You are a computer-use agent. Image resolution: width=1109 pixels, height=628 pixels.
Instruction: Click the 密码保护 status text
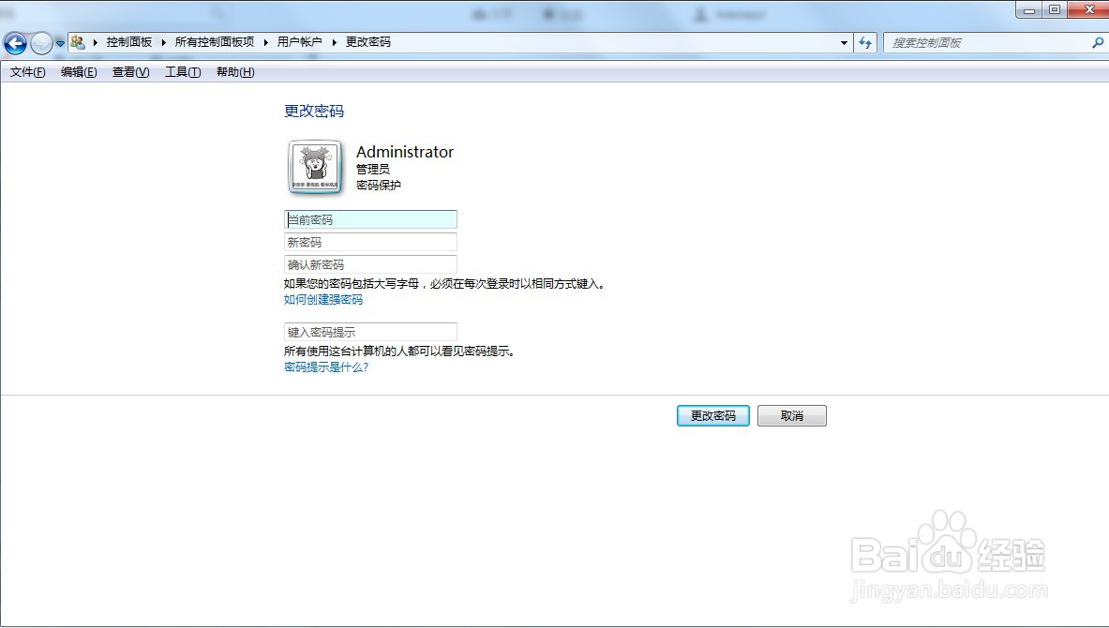(379, 186)
